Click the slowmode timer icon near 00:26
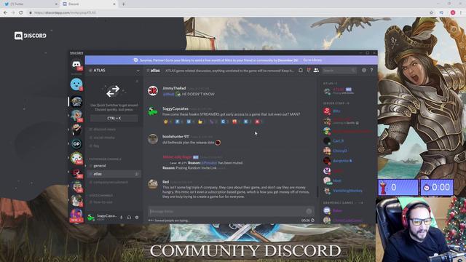This screenshot has width=466, height=262. point(312,221)
